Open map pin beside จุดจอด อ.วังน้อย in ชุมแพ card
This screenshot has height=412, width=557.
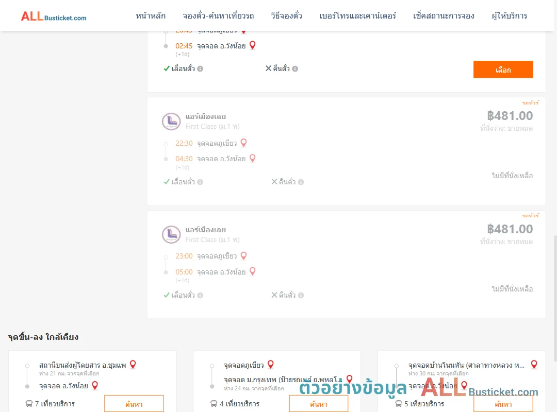[95, 385]
